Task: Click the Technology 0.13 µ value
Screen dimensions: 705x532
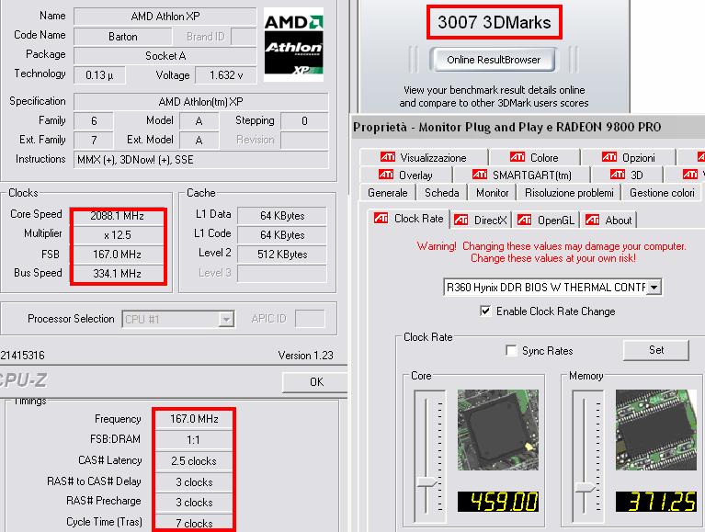Action: [x=99, y=75]
